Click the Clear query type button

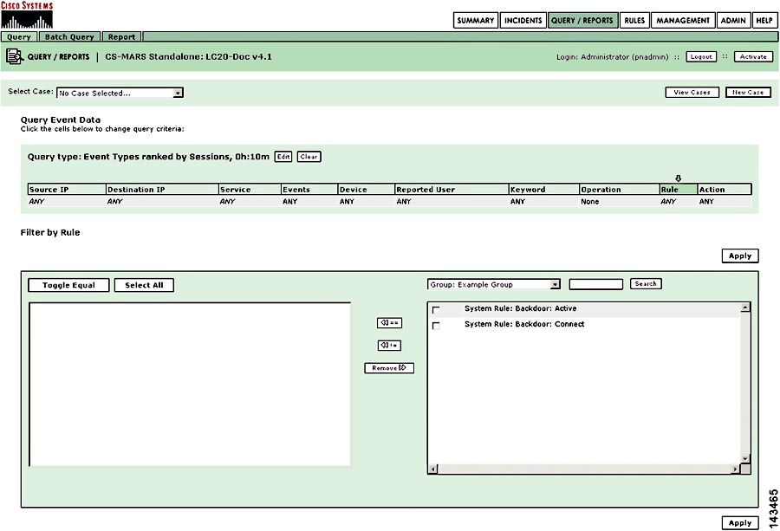(309, 157)
